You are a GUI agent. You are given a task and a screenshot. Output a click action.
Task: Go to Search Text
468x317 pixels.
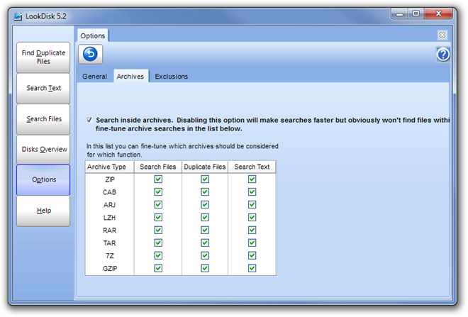pyautogui.click(x=43, y=89)
